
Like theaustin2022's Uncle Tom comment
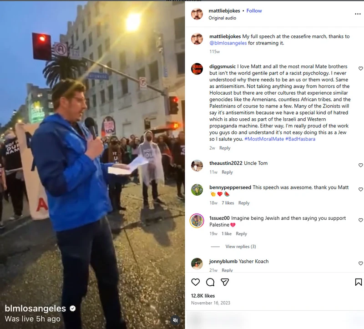click(x=360, y=165)
